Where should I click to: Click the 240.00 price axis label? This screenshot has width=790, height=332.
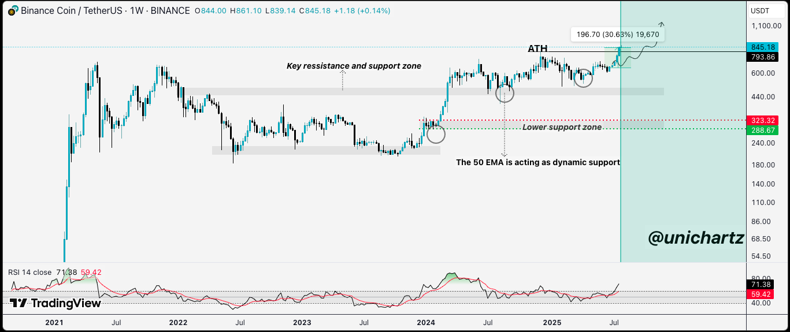(763, 143)
